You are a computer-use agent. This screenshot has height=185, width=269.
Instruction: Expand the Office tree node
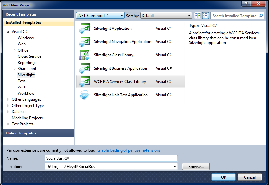[x=14, y=50]
